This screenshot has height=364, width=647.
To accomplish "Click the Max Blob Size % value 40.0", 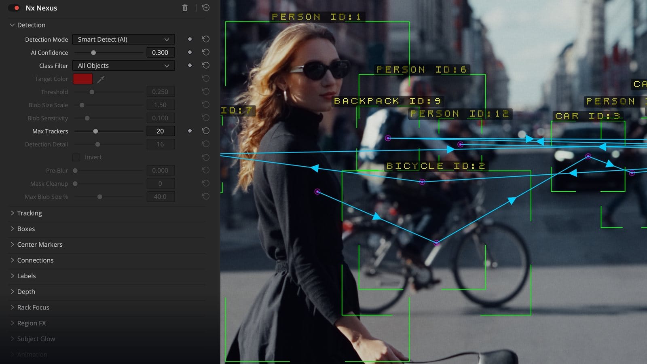I will pos(161,197).
